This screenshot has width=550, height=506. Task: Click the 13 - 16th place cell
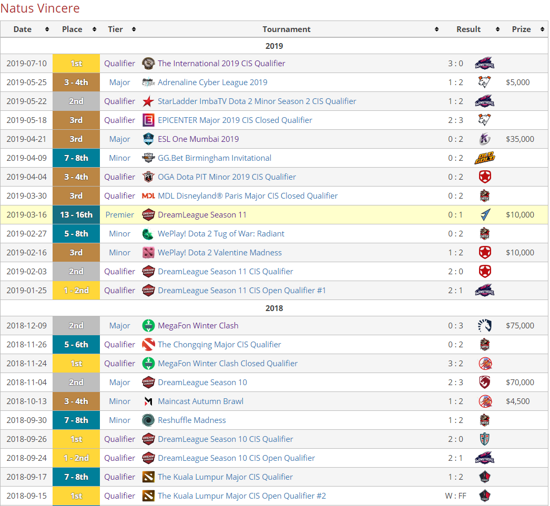(76, 215)
